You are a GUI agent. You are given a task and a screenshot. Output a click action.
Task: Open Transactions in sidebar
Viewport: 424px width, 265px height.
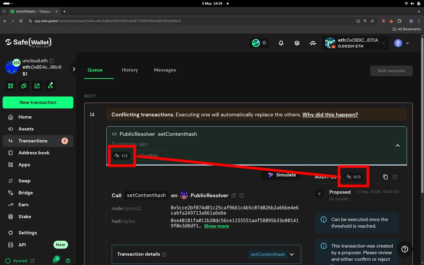pos(38,141)
